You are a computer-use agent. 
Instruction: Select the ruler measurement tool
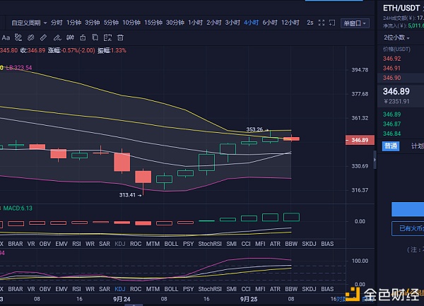43,37
